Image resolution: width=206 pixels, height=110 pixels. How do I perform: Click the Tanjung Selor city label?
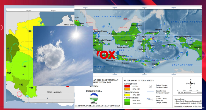pyautogui.click(x=137, y=25)
